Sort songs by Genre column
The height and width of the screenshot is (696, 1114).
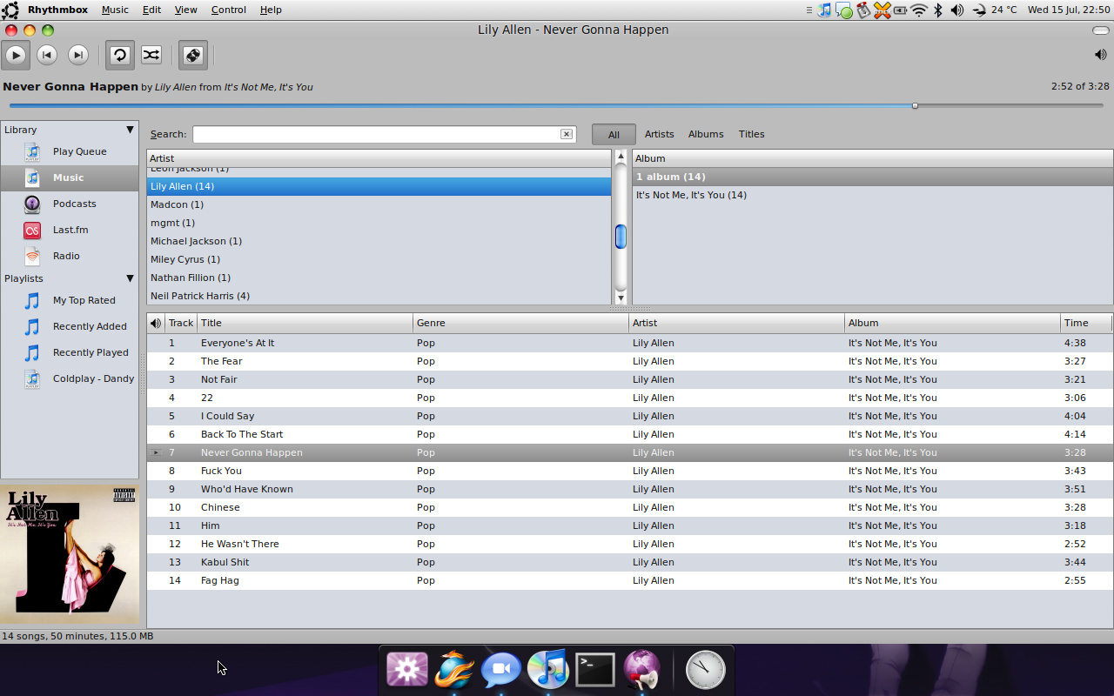point(521,323)
